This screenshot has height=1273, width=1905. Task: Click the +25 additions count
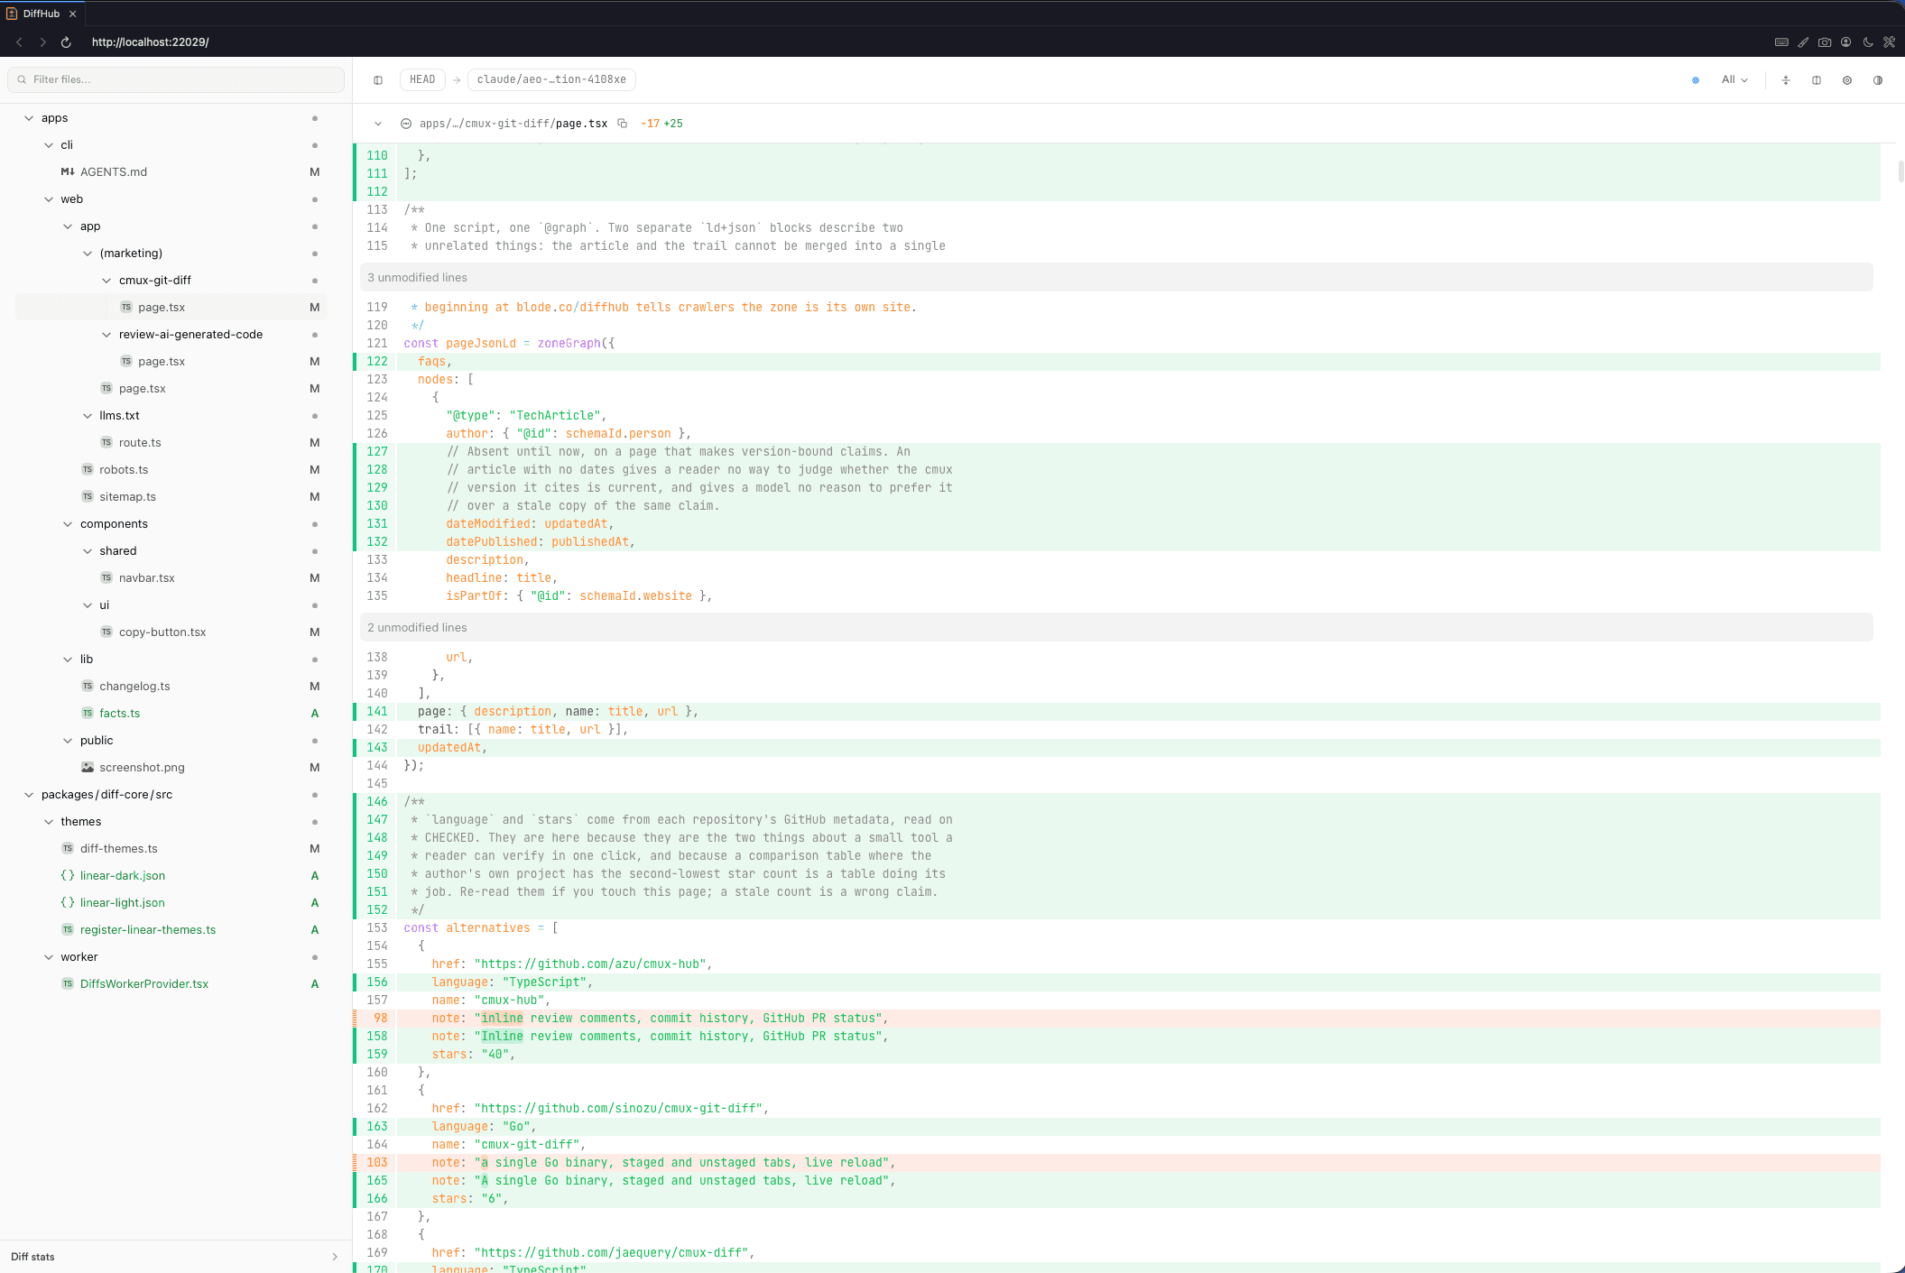click(673, 124)
